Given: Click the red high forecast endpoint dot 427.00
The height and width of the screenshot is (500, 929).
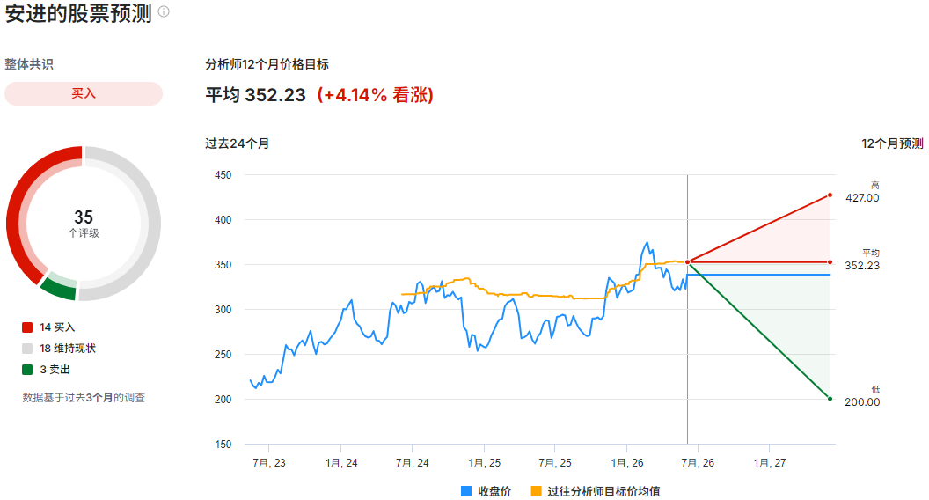Looking at the screenshot, I should tap(830, 195).
